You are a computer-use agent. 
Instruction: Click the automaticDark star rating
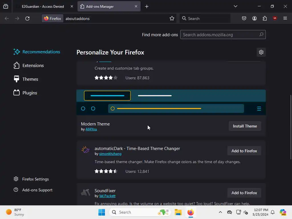tap(106, 171)
